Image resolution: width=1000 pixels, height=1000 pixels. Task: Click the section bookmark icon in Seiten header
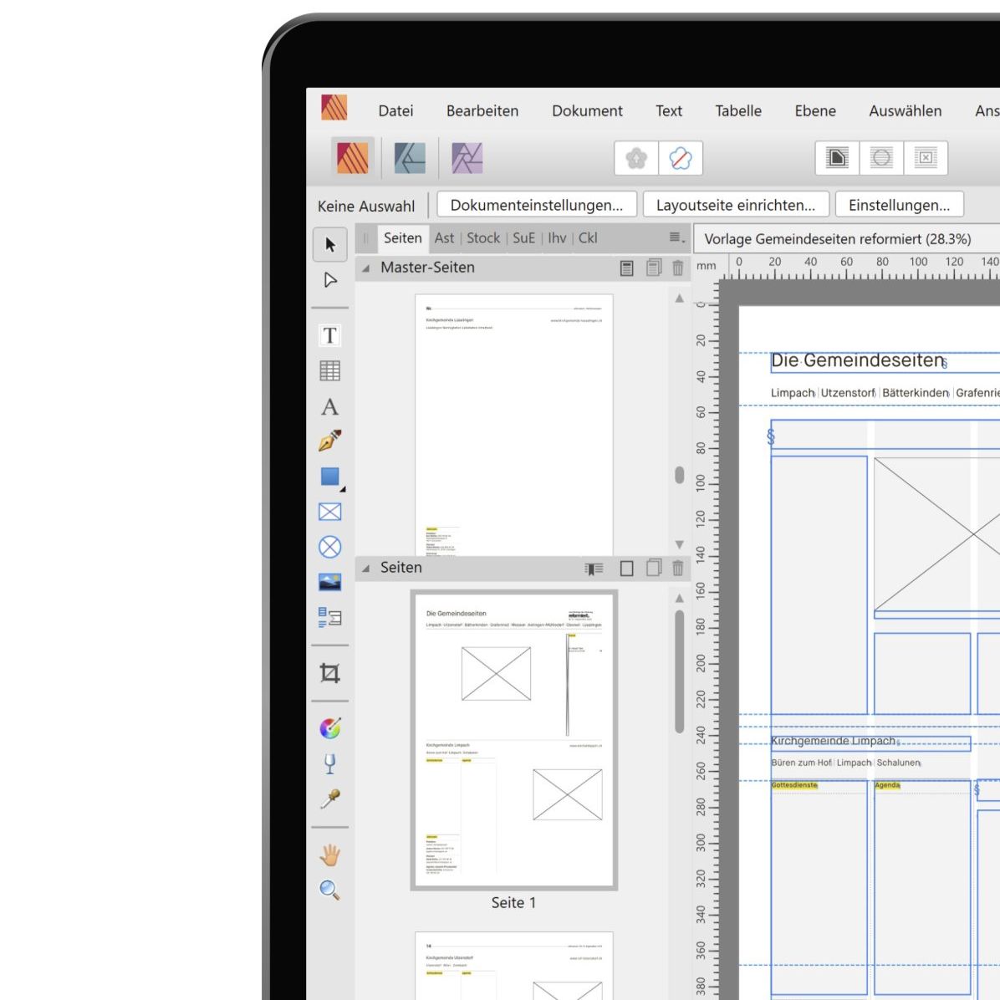[x=594, y=569]
